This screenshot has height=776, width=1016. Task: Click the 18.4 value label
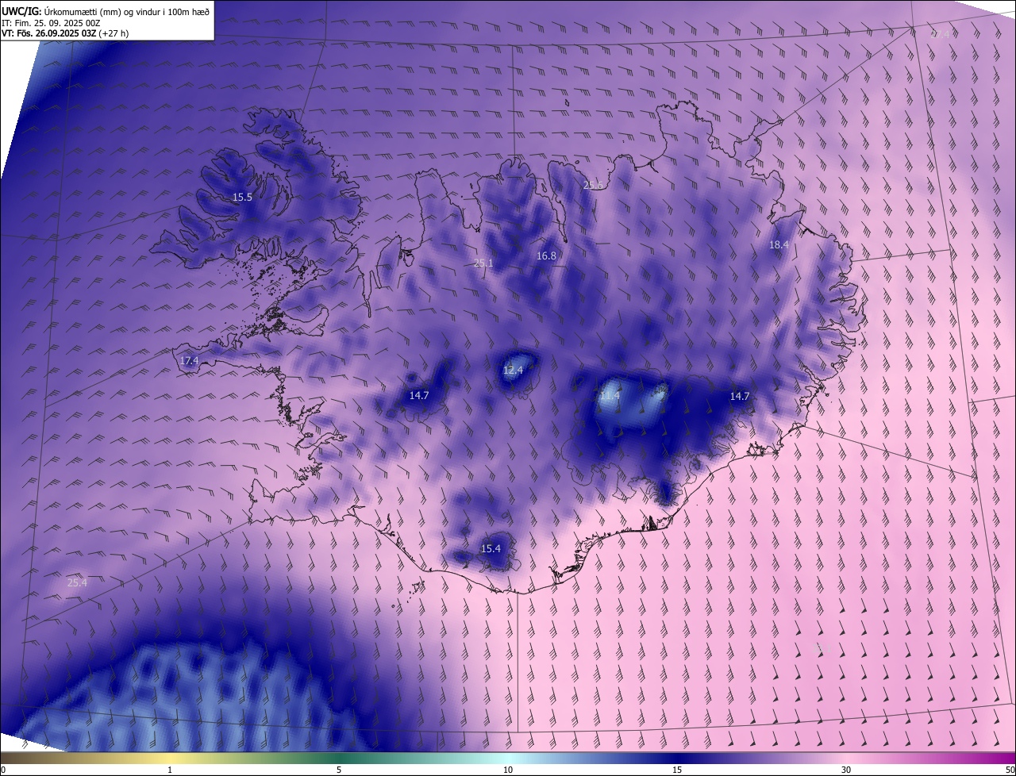click(x=779, y=244)
